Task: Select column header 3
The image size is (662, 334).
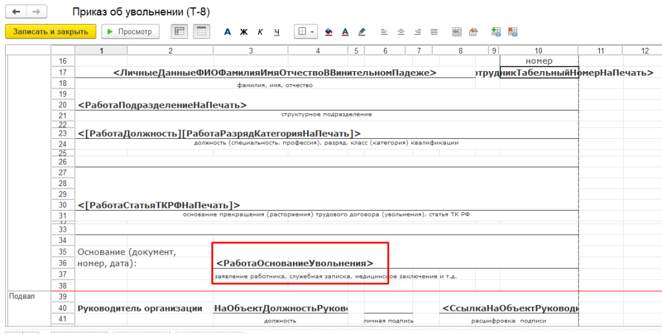Action: (251, 50)
